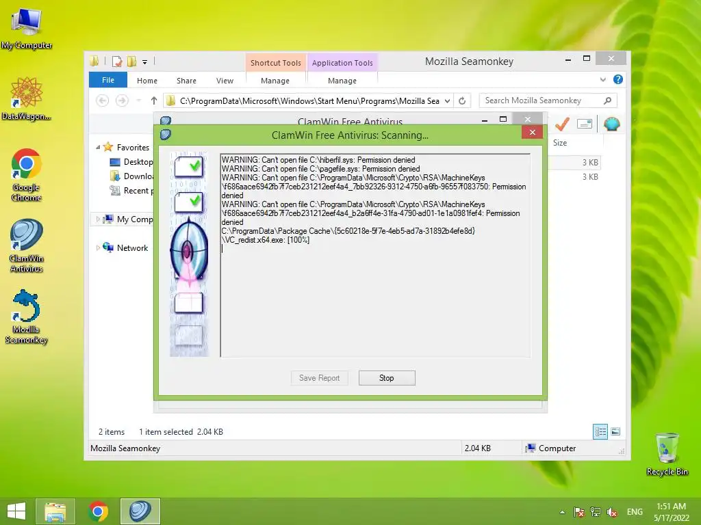The height and width of the screenshot is (525, 701).
Task: Click the Explorer Forward arrow
Action: [x=122, y=101]
